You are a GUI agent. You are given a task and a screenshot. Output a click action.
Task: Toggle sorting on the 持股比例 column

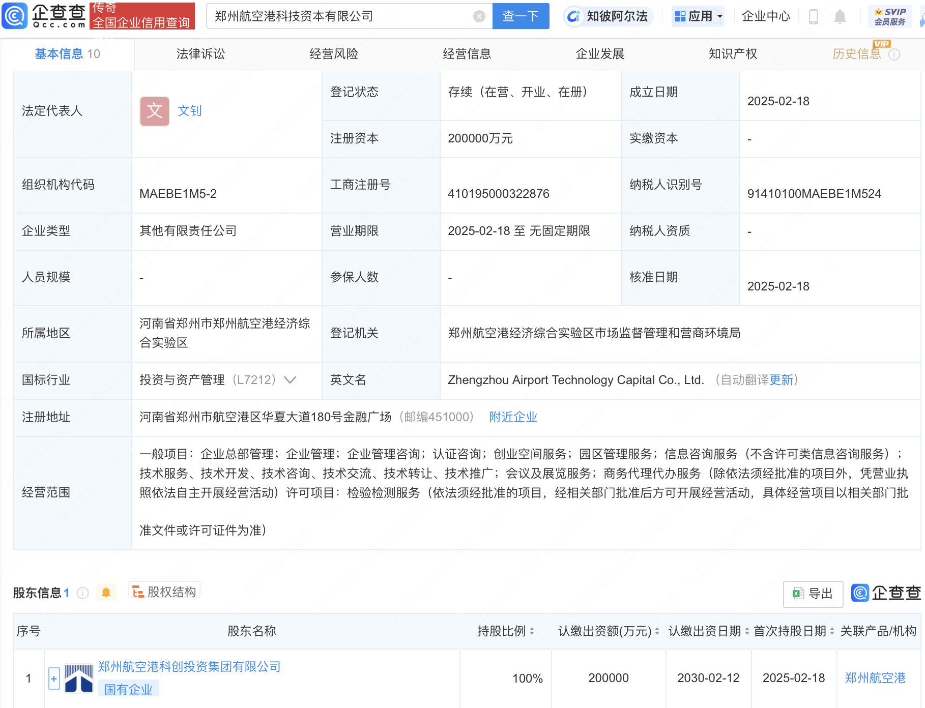532,631
